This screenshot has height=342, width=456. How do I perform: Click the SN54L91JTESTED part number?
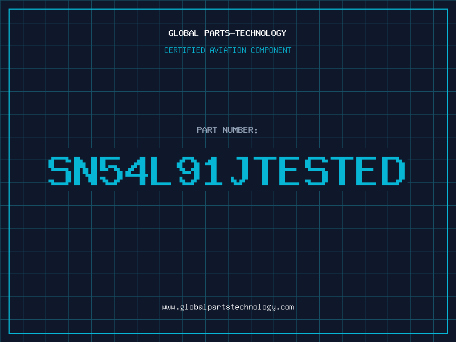(226, 171)
